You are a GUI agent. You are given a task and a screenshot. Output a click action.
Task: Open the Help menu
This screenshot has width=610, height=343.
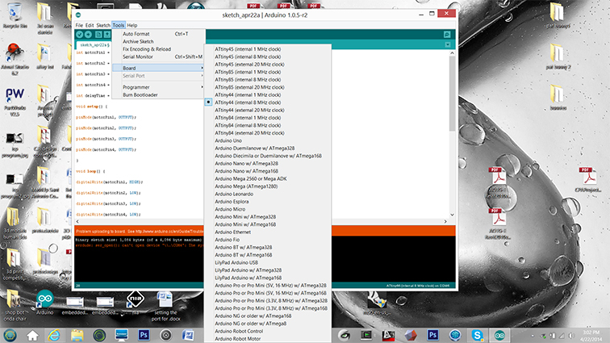(x=132, y=25)
